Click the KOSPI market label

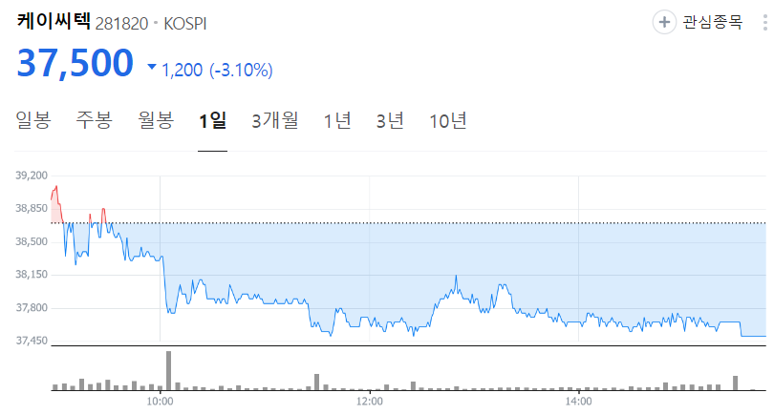(185, 24)
